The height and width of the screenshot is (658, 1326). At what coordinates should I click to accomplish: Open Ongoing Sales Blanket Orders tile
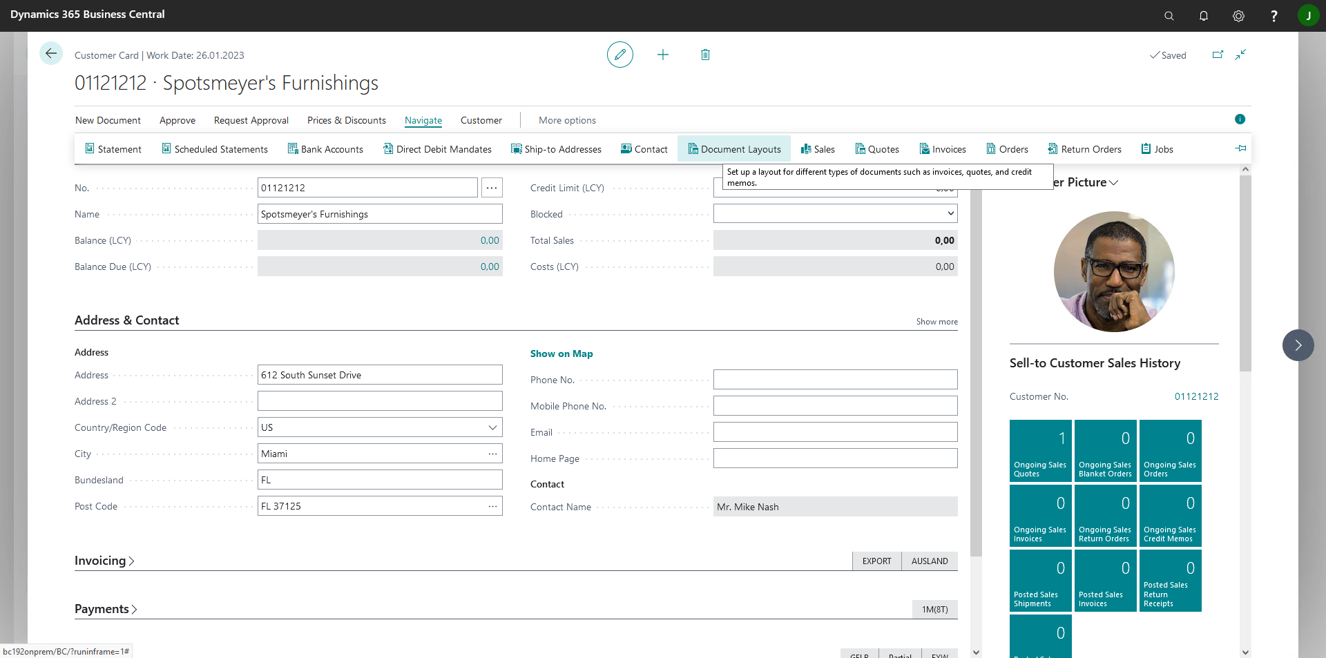1106,451
